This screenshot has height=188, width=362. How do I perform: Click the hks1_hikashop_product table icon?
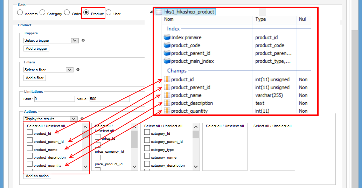(x=159, y=12)
